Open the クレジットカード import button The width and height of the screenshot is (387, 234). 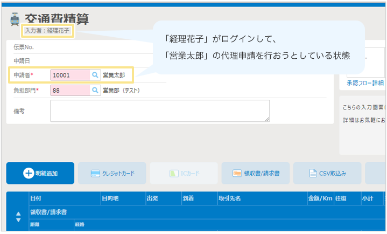click(x=112, y=174)
